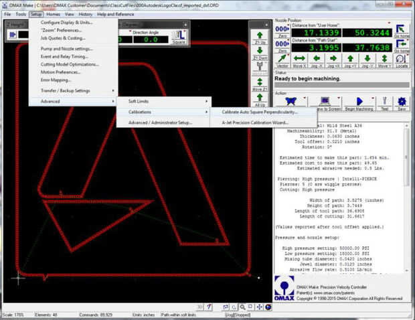The height and width of the screenshot is (320, 415).
Task: Open the Vector move tool
Action: 282,61
